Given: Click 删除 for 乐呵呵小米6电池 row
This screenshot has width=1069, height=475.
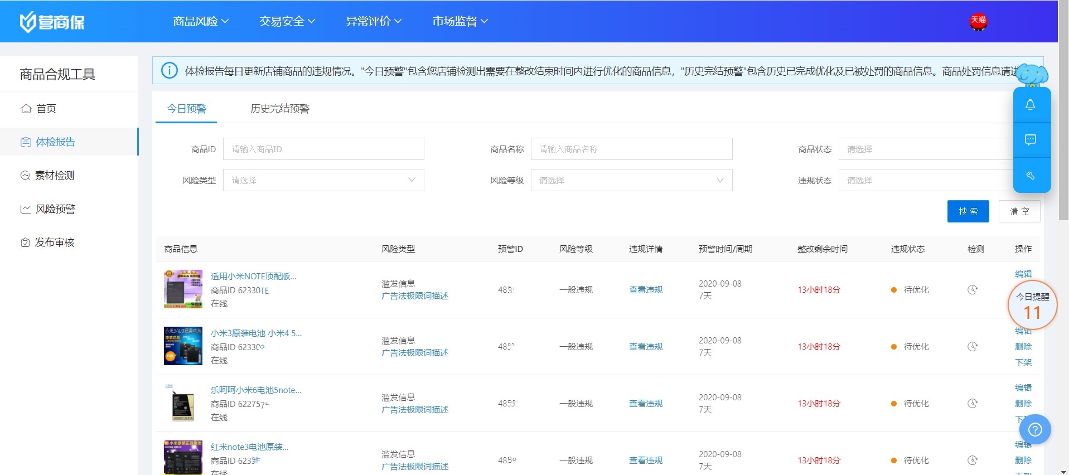Looking at the screenshot, I should pyautogui.click(x=1023, y=403).
